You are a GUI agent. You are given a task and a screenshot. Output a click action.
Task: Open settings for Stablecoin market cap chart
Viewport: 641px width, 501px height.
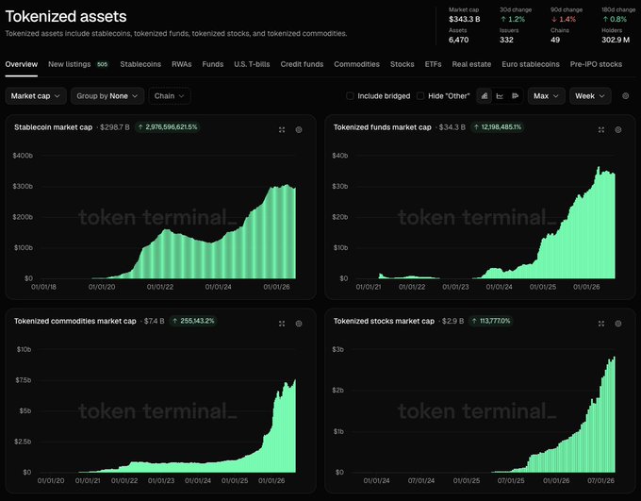pos(299,130)
